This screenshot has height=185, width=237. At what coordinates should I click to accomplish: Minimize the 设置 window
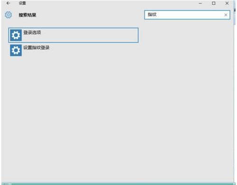point(200,3)
